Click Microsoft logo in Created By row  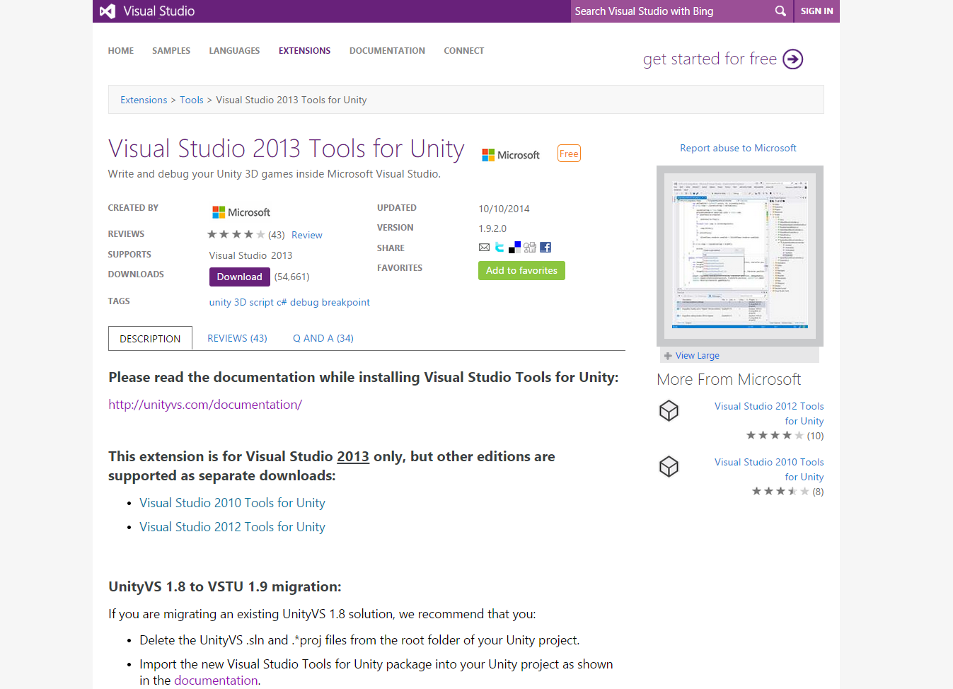241,212
